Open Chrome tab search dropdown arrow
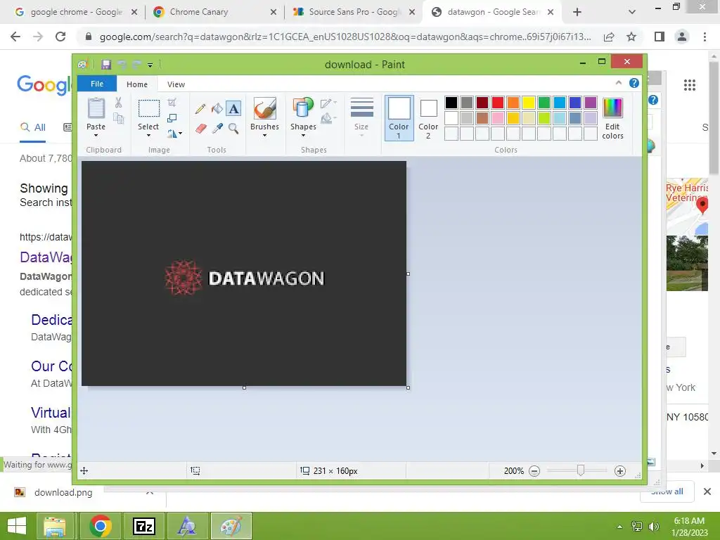The height and width of the screenshot is (540, 720). [x=632, y=13]
